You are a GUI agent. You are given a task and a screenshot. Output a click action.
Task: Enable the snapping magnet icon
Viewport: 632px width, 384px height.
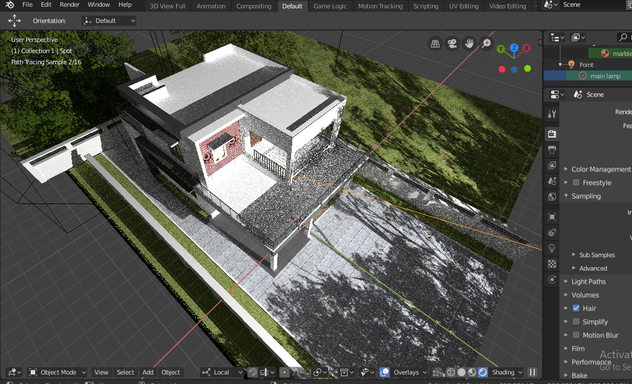coord(252,372)
